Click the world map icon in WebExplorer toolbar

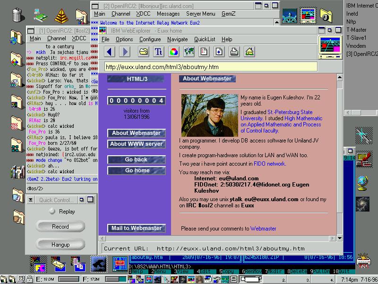pyautogui.click(x=189, y=52)
